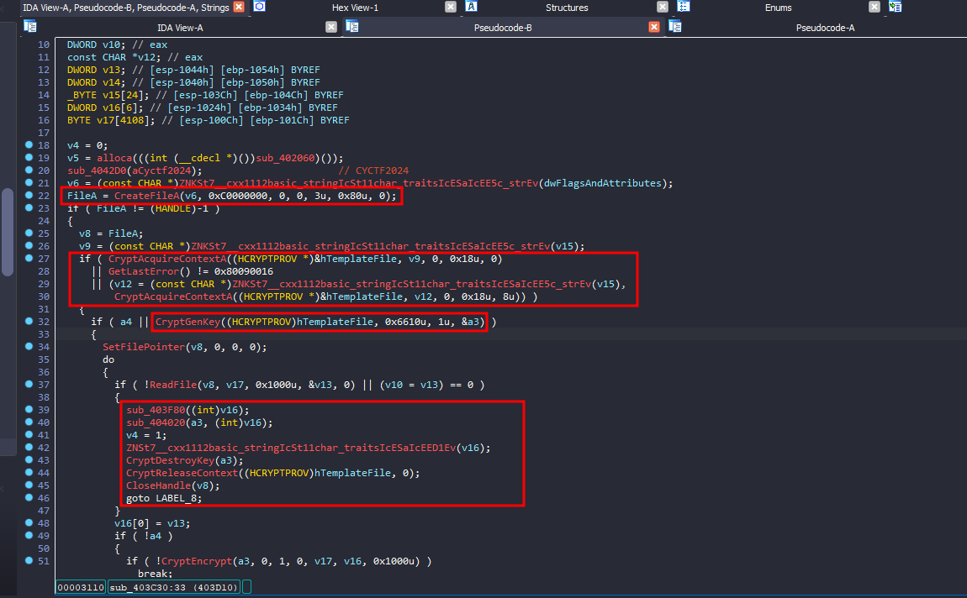
Task: Switch to the Structures tab
Action: [x=567, y=8]
